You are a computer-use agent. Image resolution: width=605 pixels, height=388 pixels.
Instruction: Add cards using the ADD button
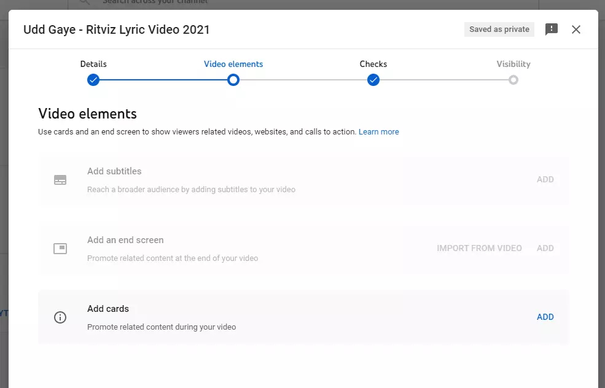pos(545,317)
